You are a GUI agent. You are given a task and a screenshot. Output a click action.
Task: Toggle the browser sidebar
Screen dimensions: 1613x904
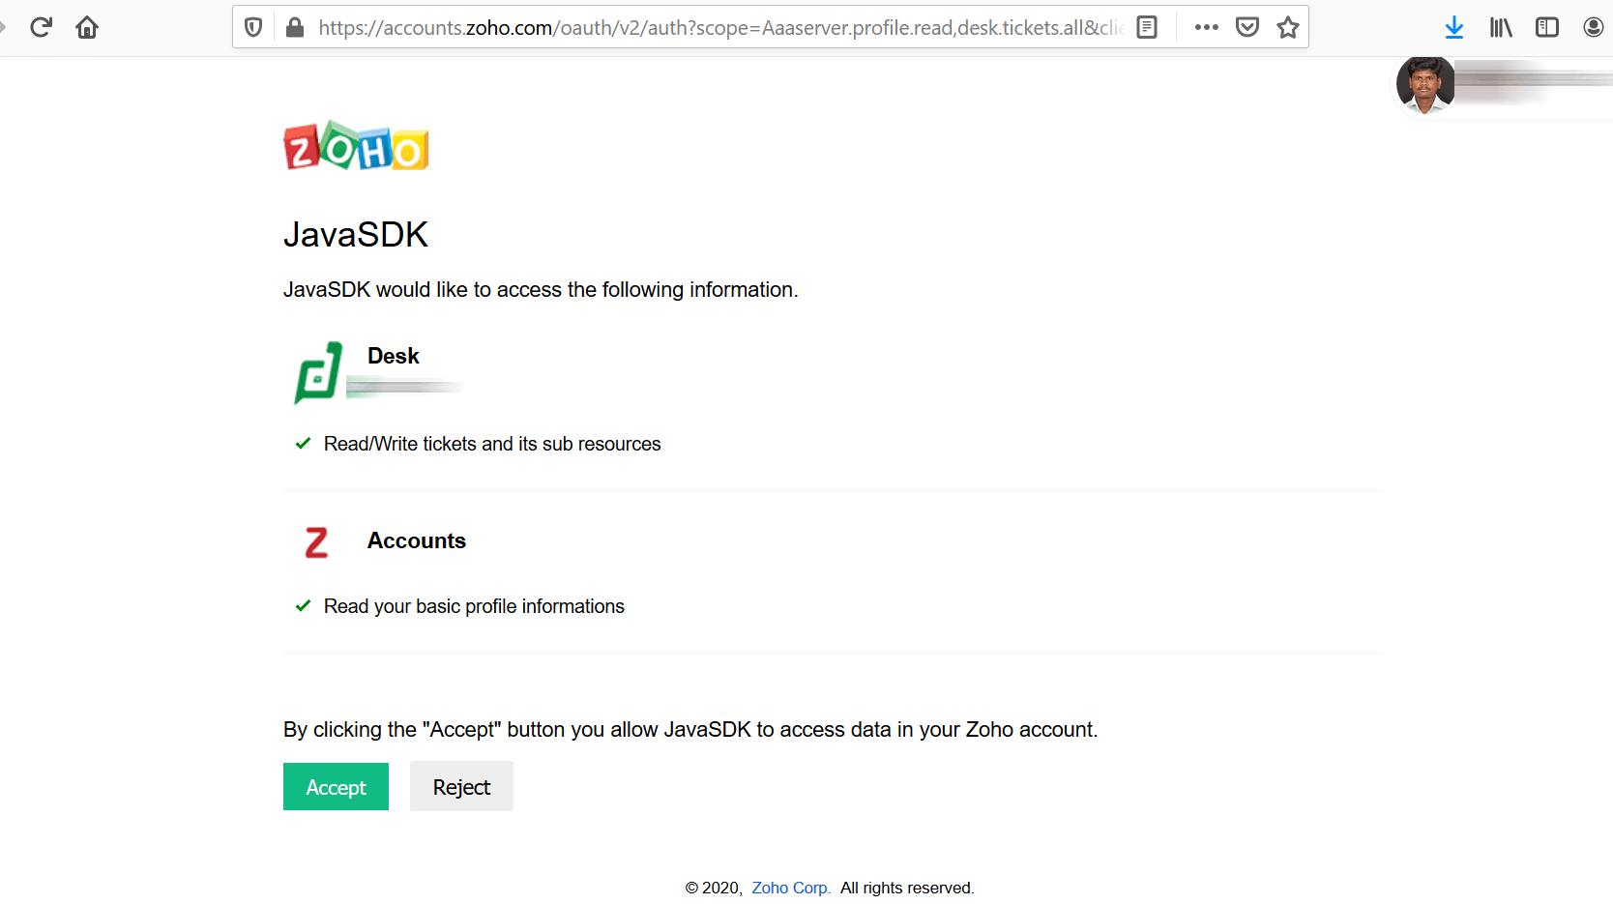[x=1547, y=27]
